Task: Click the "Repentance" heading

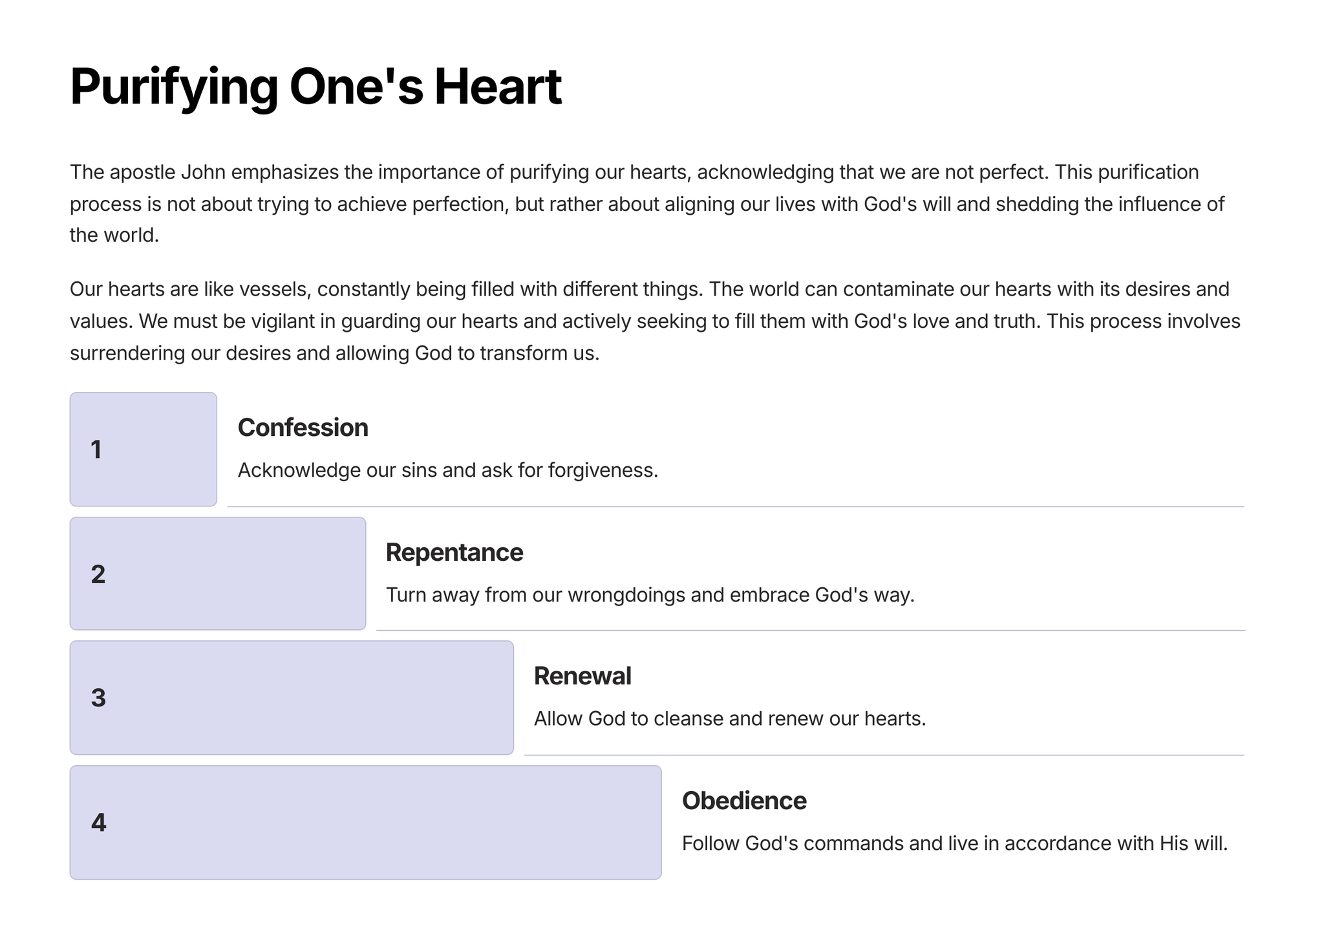Action: pyautogui.click(x=454, y=552)
